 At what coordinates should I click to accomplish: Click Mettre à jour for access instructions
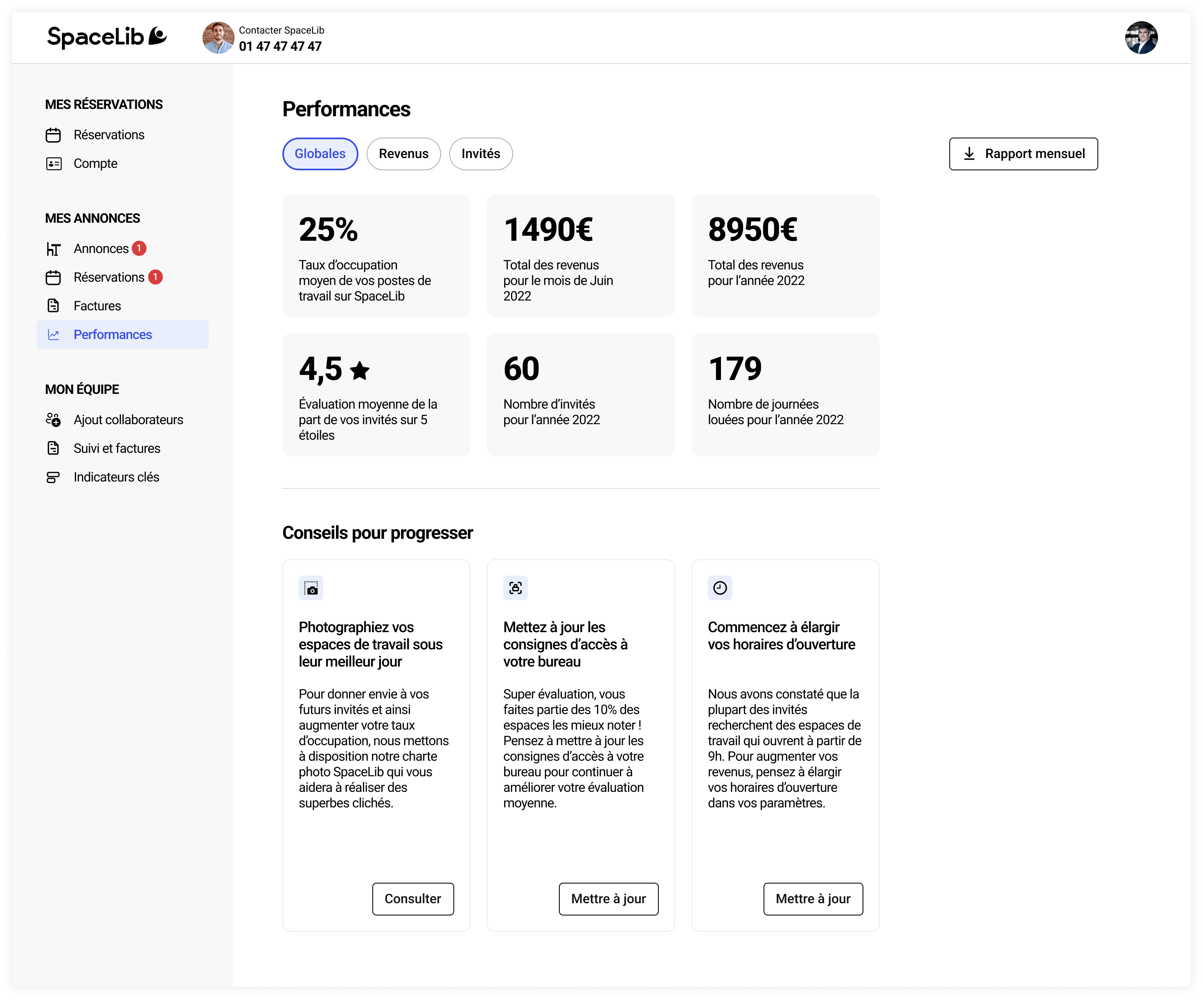click(608, 899)
